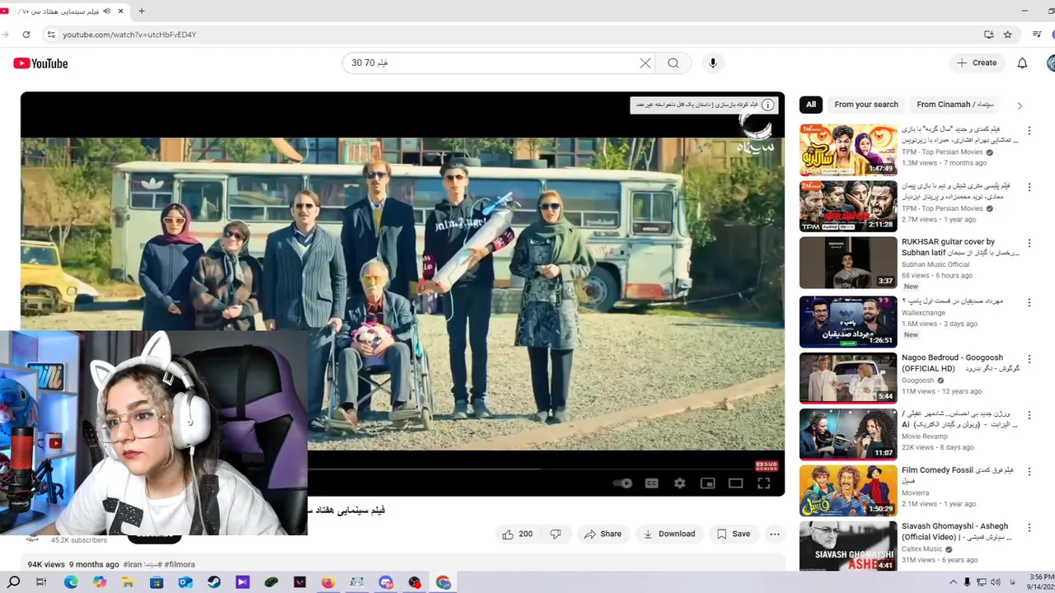Image resolution: width=1055 pixels, height=593 pixels.
Task: Switch to theater mode
Action: click(x=736, y=483)
